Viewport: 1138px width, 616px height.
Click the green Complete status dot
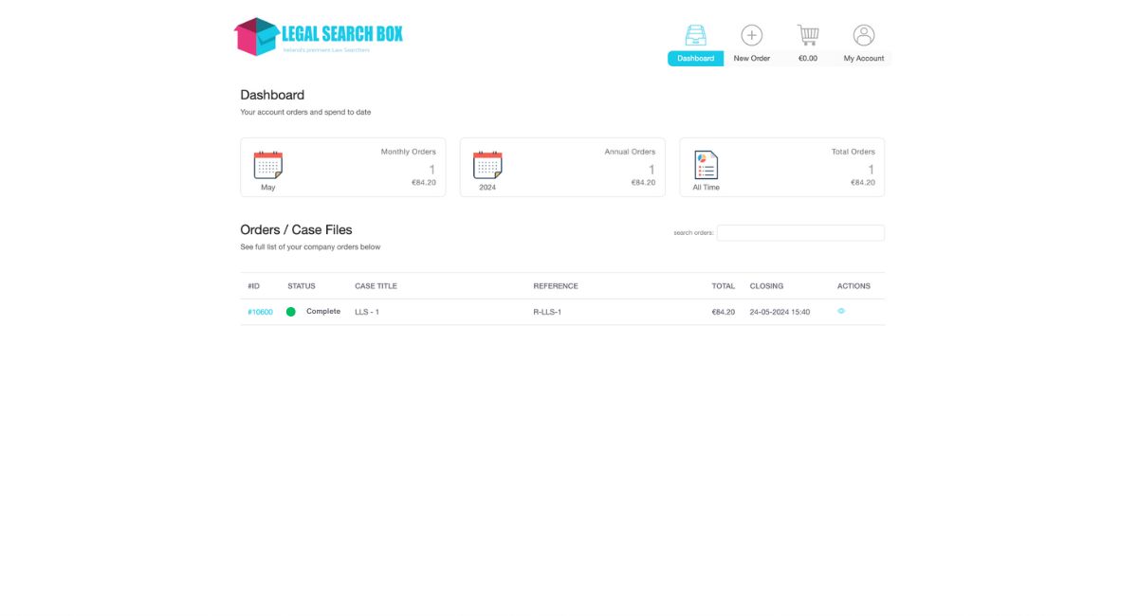(x=291, y=312)
